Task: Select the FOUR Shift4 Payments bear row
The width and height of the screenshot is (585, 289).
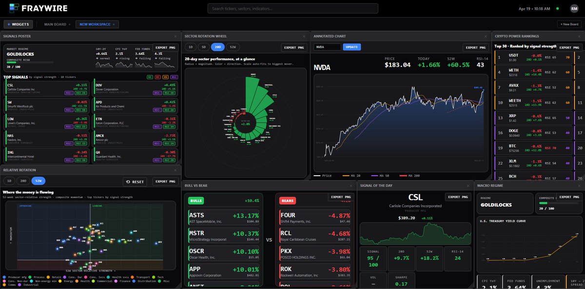Action: coord(316,217)
